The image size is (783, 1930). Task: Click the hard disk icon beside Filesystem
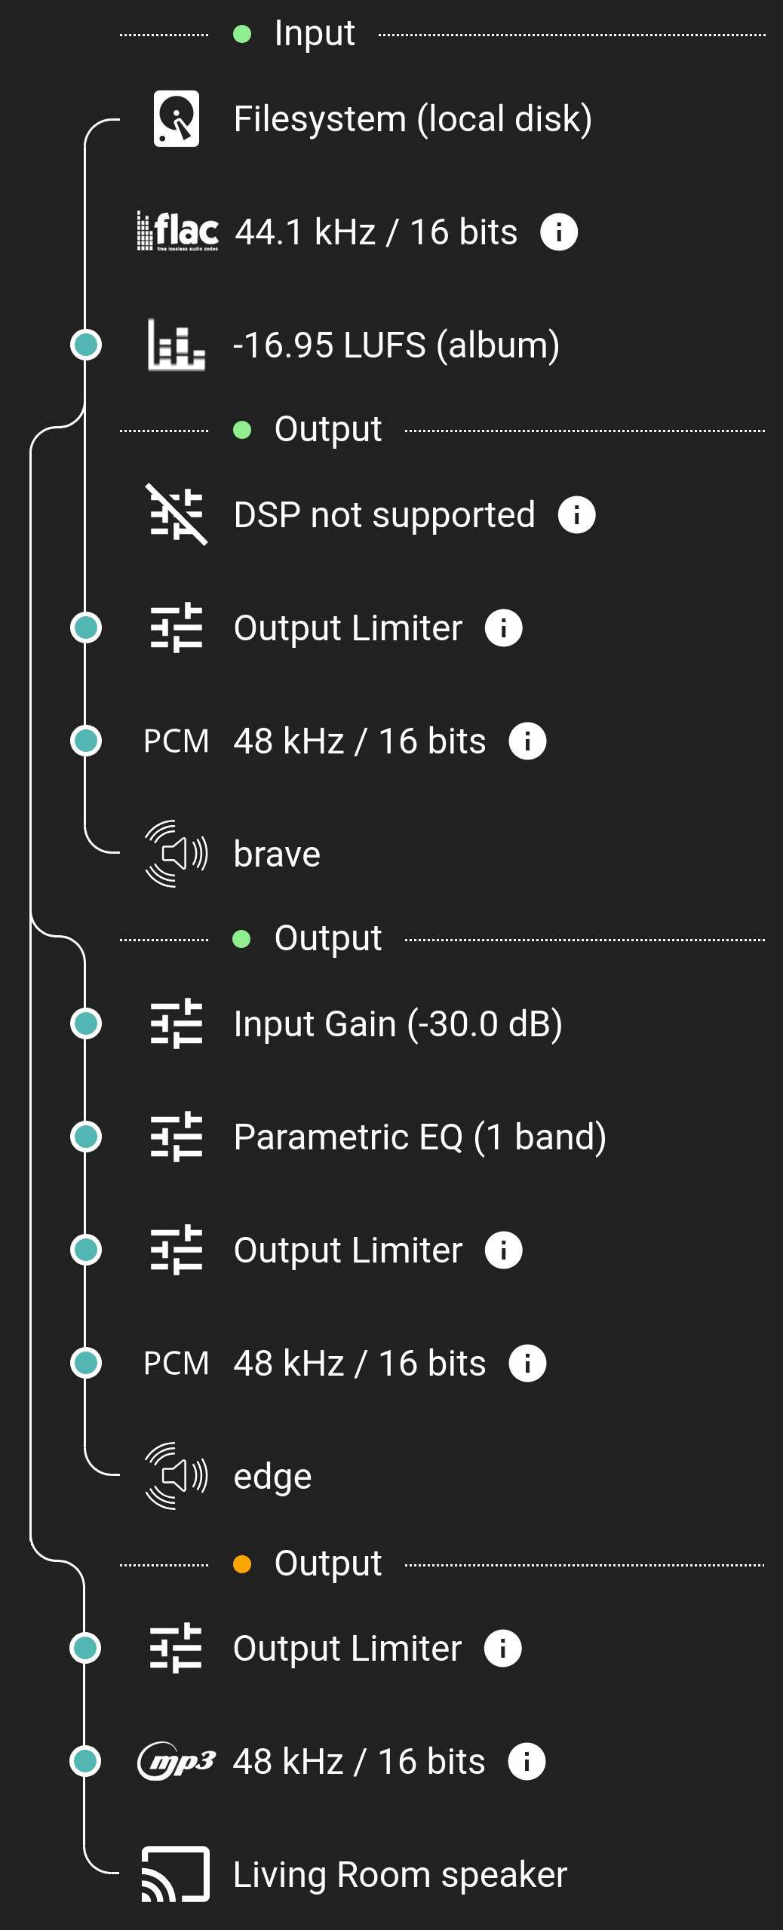click(x=177, y=118)
